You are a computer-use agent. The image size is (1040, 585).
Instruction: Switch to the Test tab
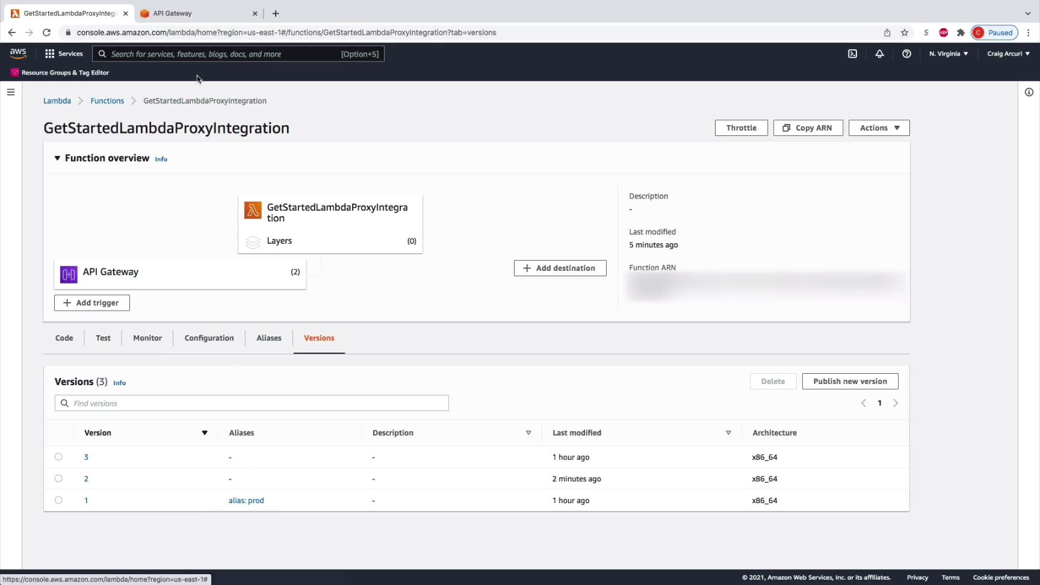(103, 338)
